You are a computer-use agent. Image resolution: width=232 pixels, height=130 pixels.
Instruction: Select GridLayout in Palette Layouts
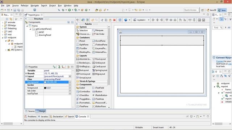pos(99,63)
